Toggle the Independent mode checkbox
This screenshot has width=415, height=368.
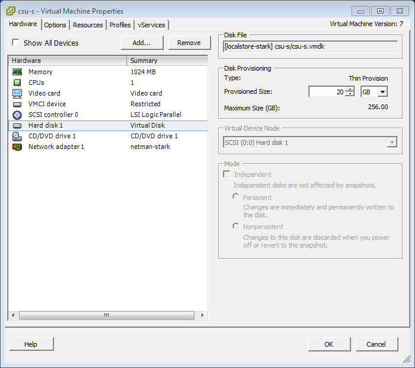[x=226, y=175]
